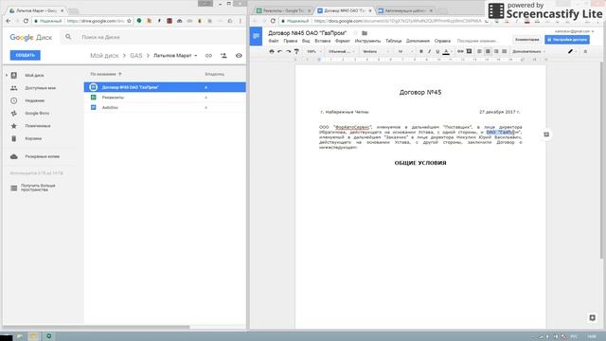606x341 pixels.
Task: Sort files by По названию header
Action: (x=106, y=74)
